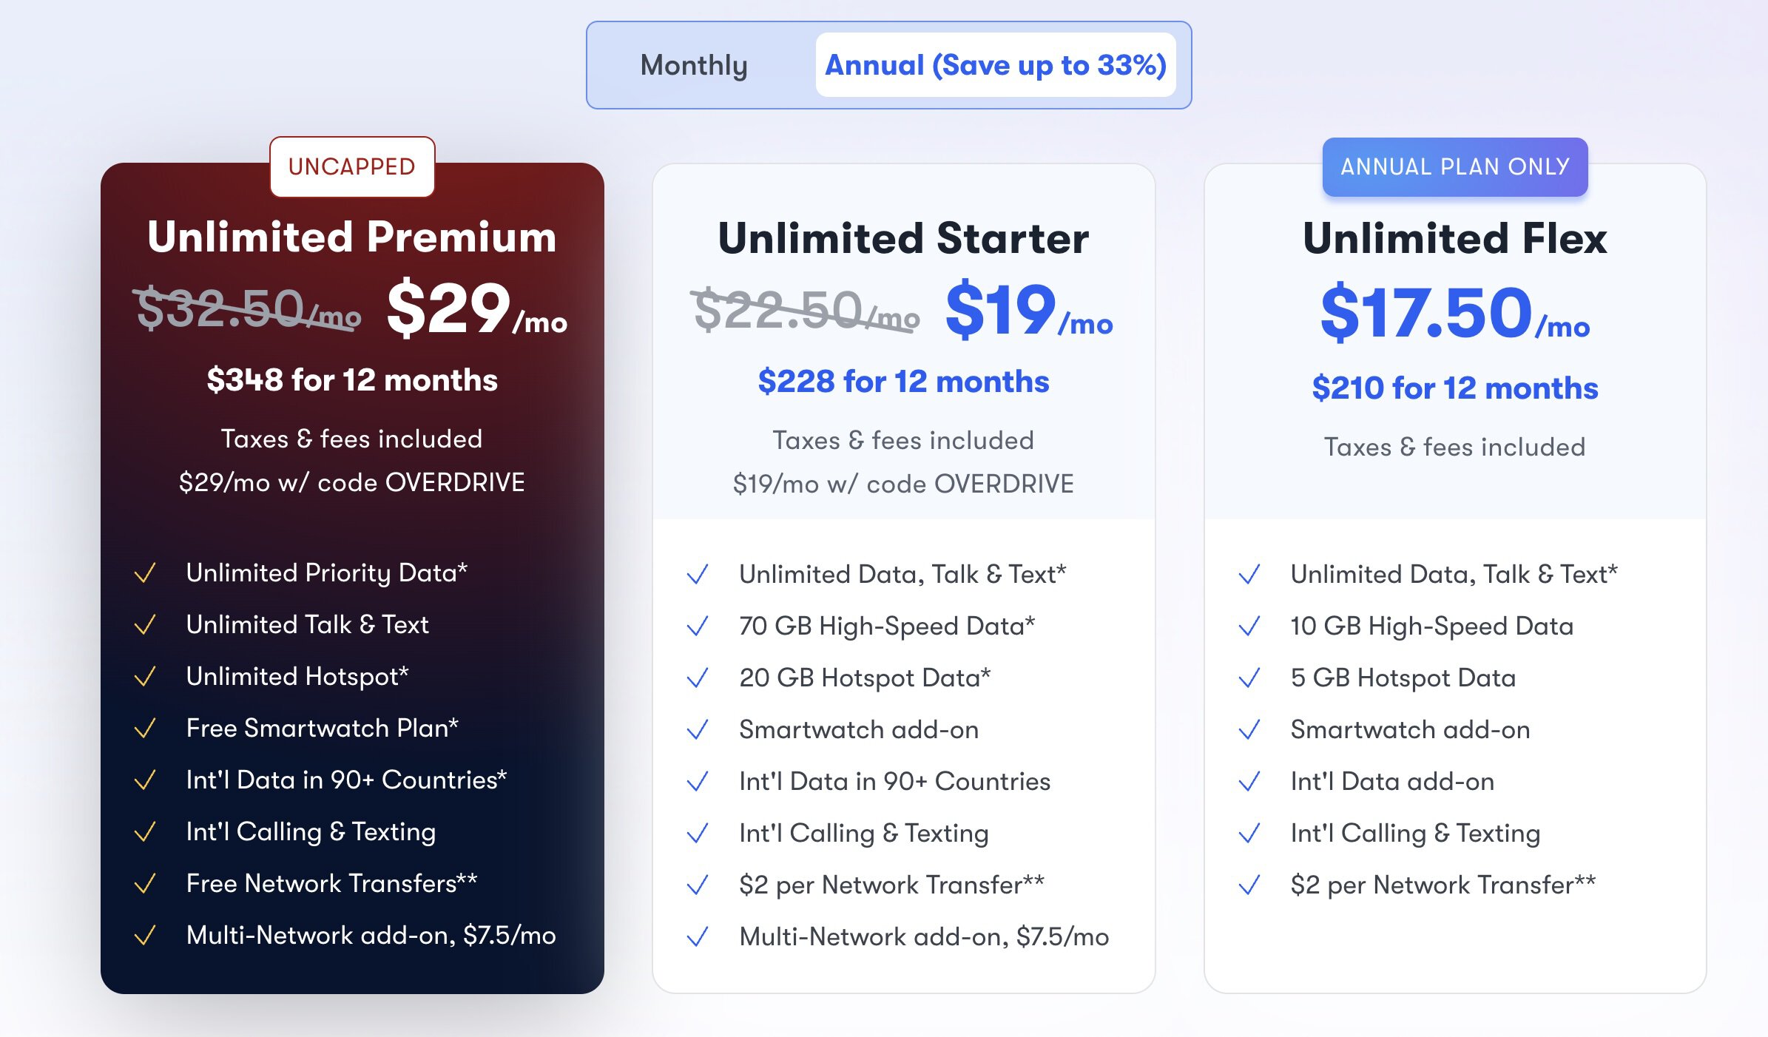Click the $210 for 12 months text
This screenshot has width=1768, height=1037.
[x=1454, y=388]
